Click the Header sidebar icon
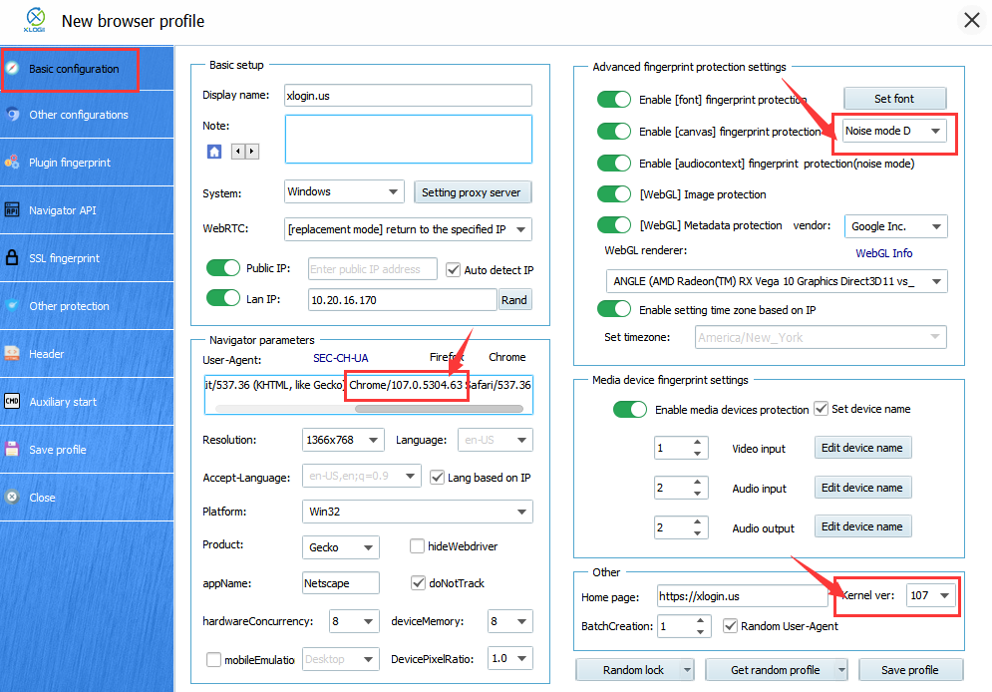Image resolution: width=992 pixels, height=692 pixels. pyautogui.click(x=12, y=353)
